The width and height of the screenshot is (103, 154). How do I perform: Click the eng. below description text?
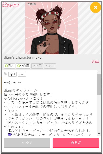point(13,82)
